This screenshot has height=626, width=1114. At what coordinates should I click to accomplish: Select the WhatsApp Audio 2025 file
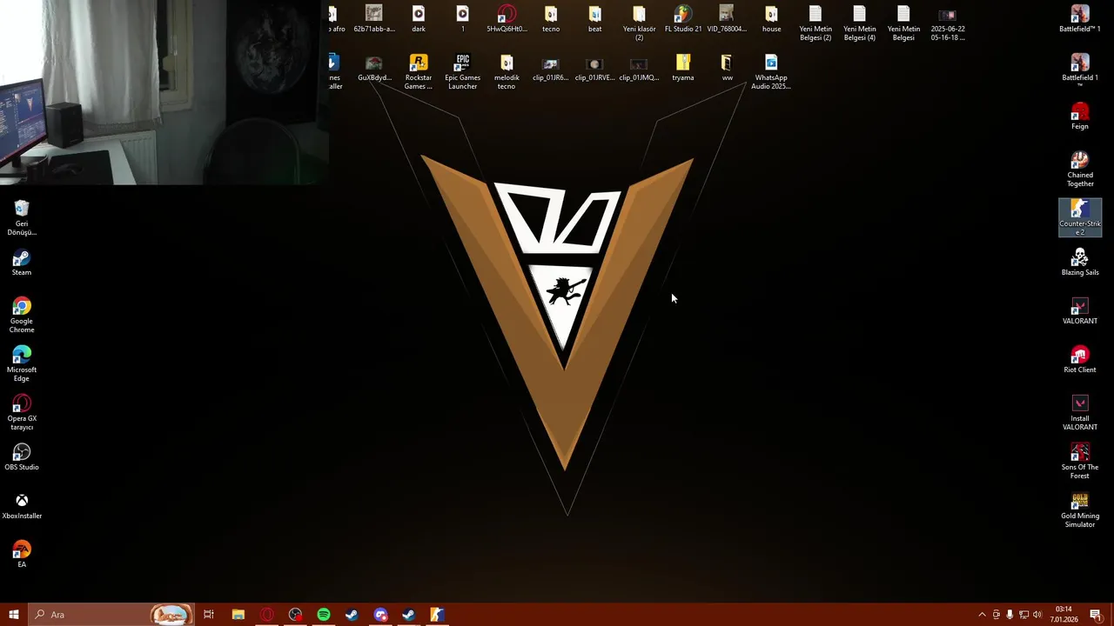pos(771,71)
